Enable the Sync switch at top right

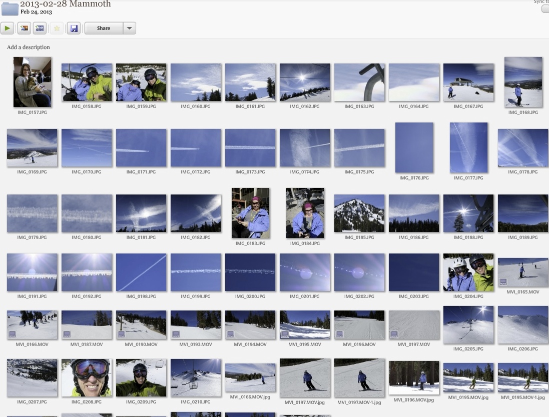544,8
